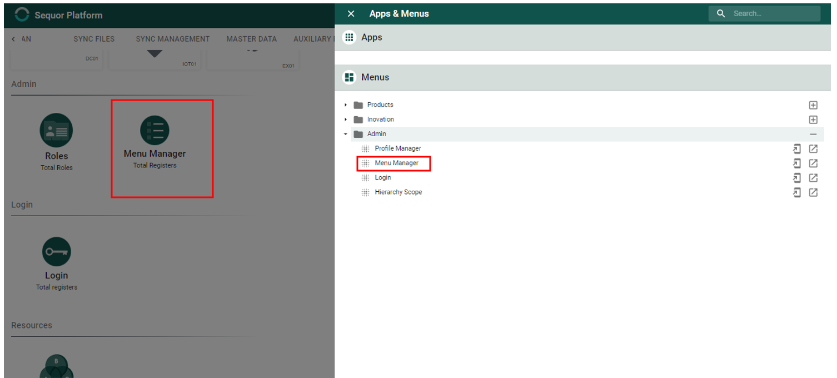The height and width of the screenshot is (378, 837).
Task: Open the Menu Manager app icon
Action: (155, 130)
